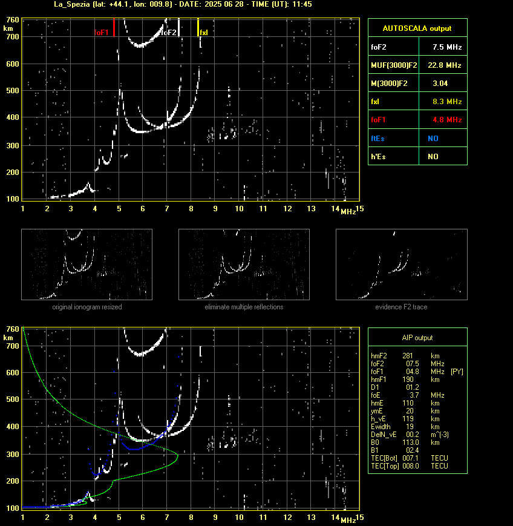This screenshot has height=526, width=513.
Task: Open the eliminate multiple reflections thumbnail
Action: click(244, 265)
